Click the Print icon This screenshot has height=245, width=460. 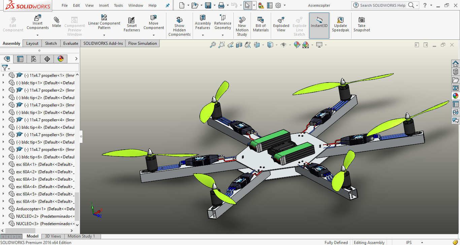coord(221,5)
